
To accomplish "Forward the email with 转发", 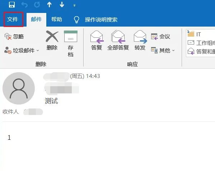I will click(x=140, y=41).
